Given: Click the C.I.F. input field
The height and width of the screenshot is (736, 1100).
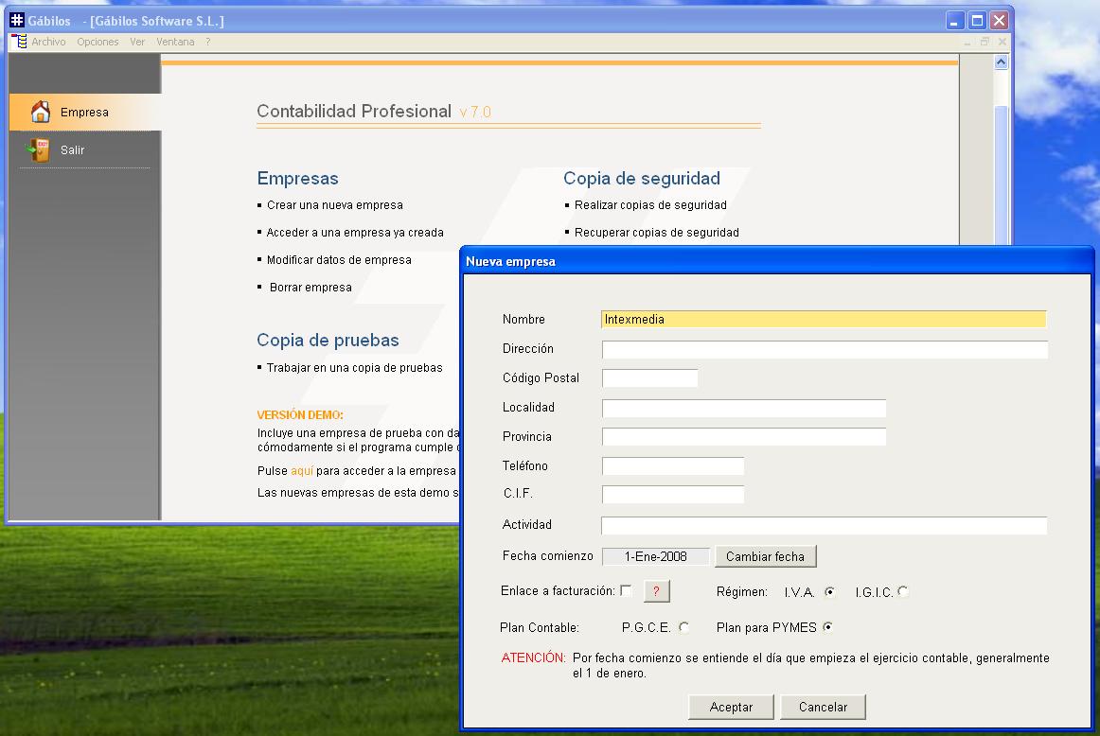Looking at the screenshot, I should click(x=673, y=494).
